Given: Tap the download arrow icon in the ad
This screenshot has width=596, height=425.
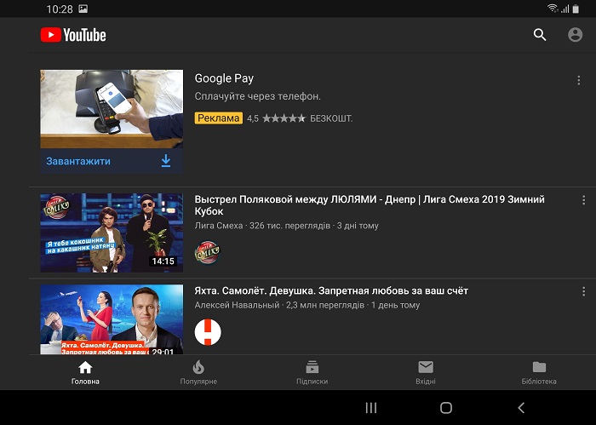Looking at the screenshot, I should click(166, 161).
